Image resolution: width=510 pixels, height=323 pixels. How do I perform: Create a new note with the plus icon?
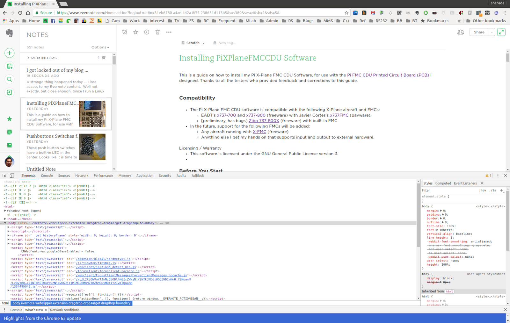tap(10, 53)
